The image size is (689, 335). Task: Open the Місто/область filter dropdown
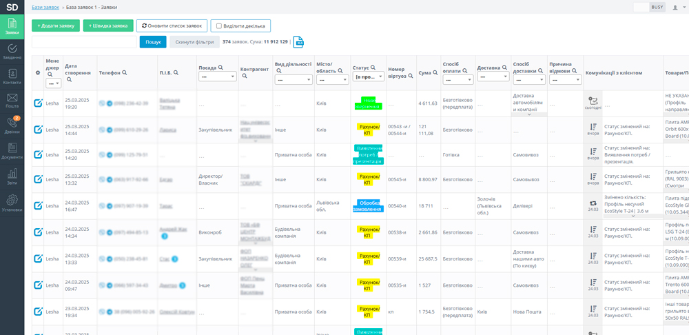(x=332, y=79)
